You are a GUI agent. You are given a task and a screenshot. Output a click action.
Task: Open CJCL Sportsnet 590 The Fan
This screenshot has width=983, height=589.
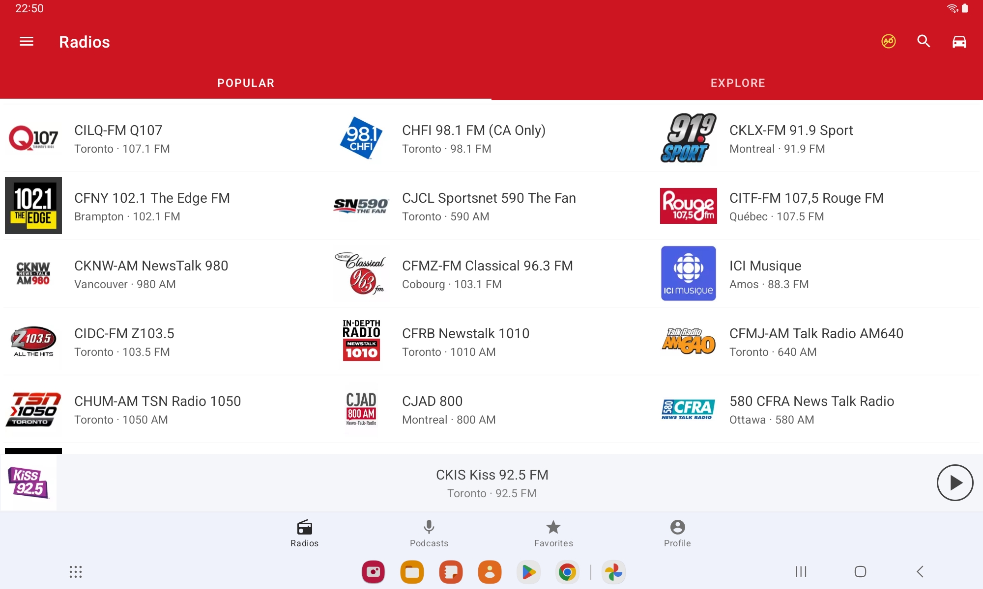[489, 206]
